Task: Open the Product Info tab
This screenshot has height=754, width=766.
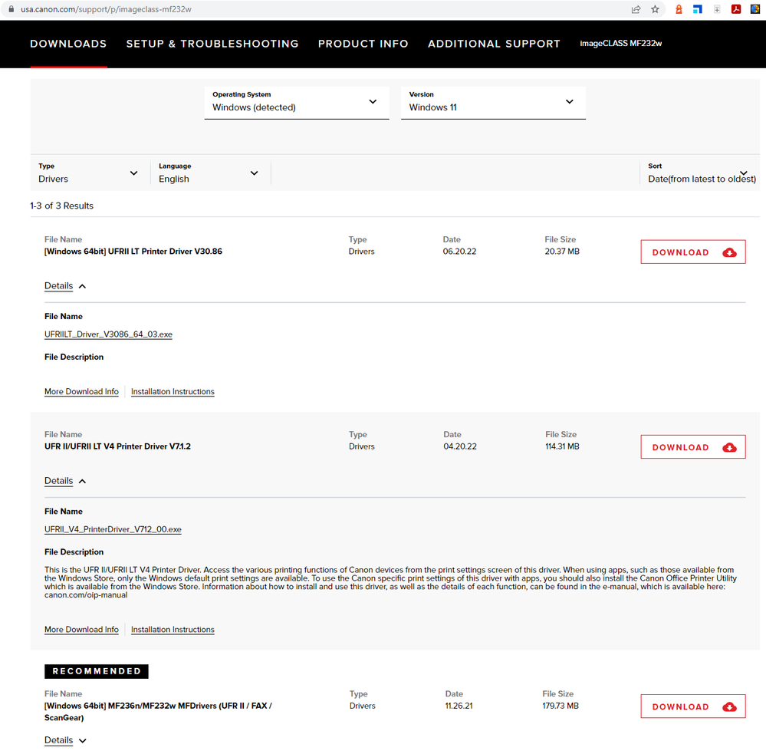Action: click(x=363, y=44)
